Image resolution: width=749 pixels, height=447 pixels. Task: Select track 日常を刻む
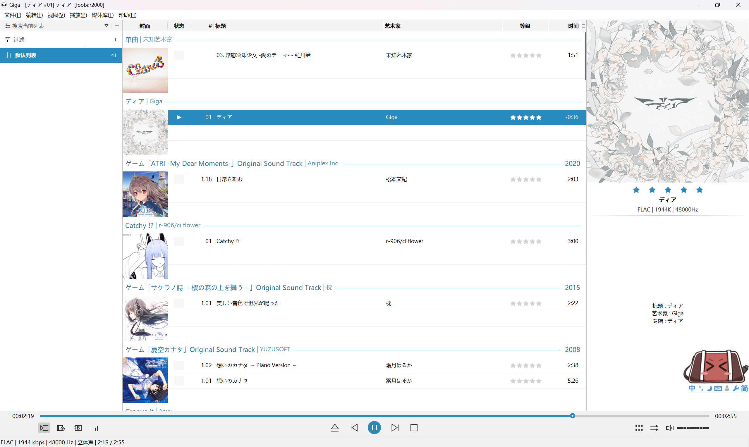(377, 179)
